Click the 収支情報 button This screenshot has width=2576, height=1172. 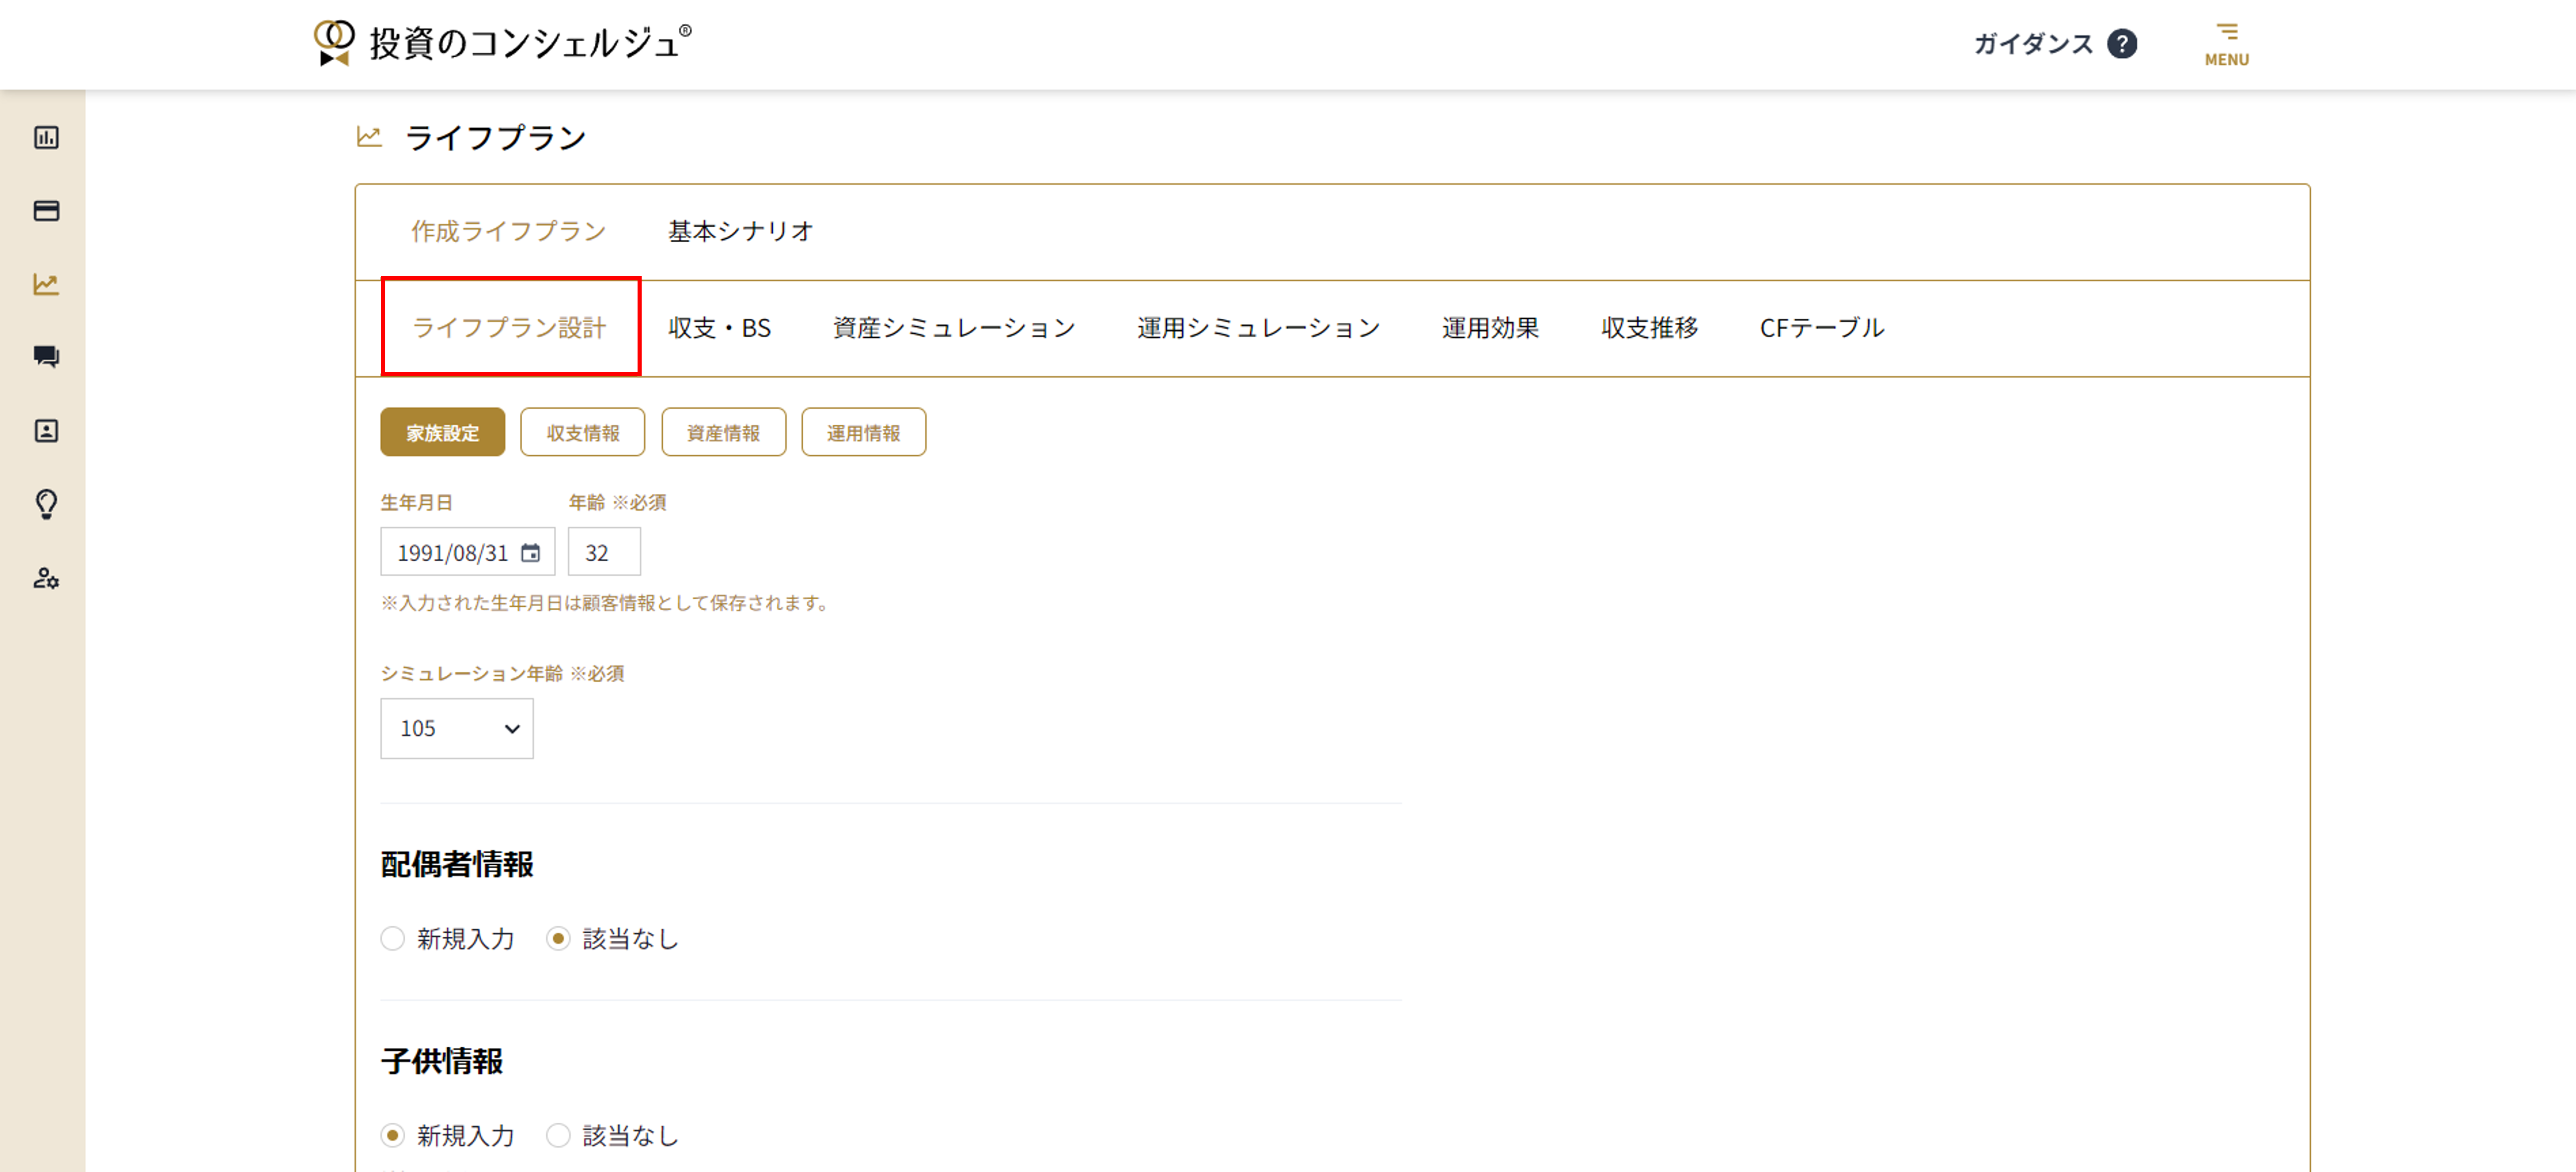tap(583, 432)
